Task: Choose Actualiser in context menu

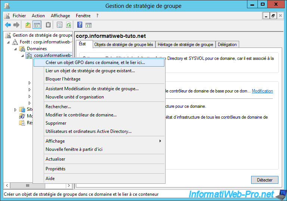Action: tap(99, 159)
